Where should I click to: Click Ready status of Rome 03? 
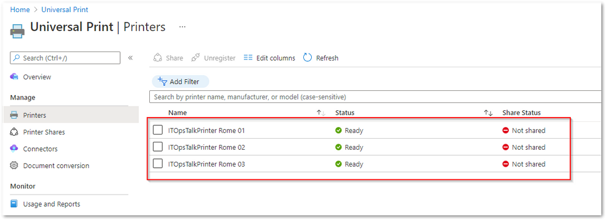click(349, 164)
